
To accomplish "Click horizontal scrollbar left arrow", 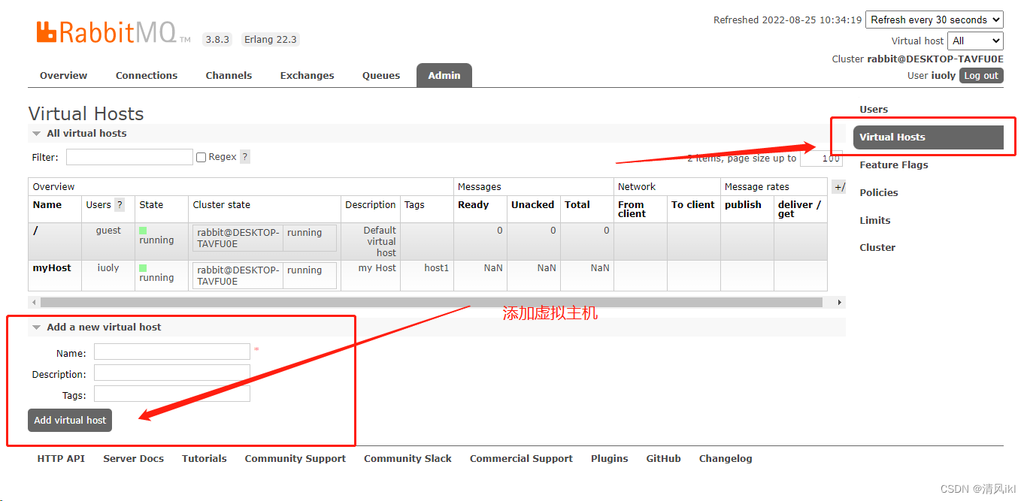I will tap(34, 302).
